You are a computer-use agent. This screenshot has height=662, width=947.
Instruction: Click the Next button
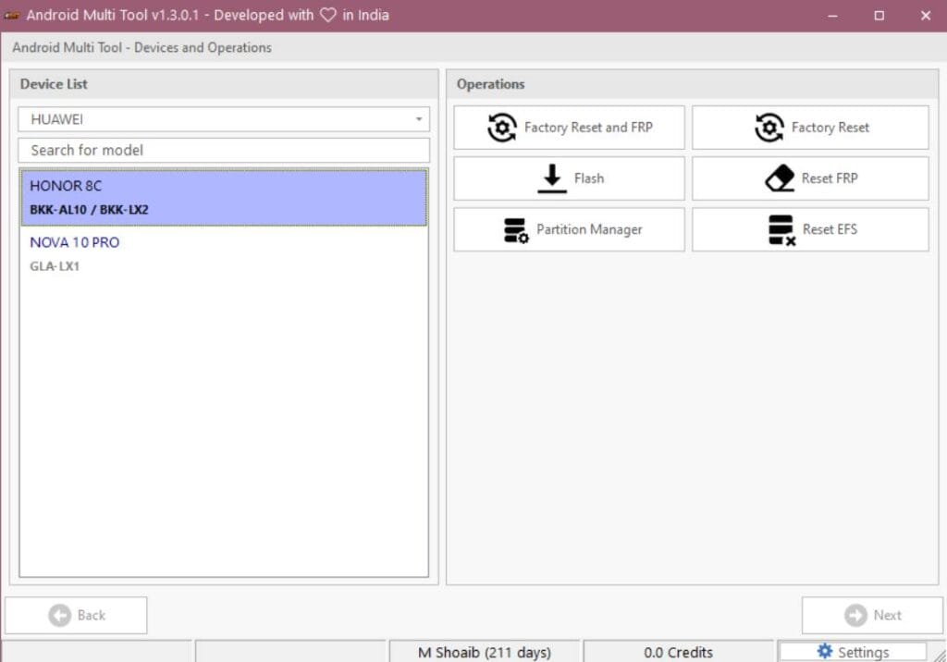[871, 615]
